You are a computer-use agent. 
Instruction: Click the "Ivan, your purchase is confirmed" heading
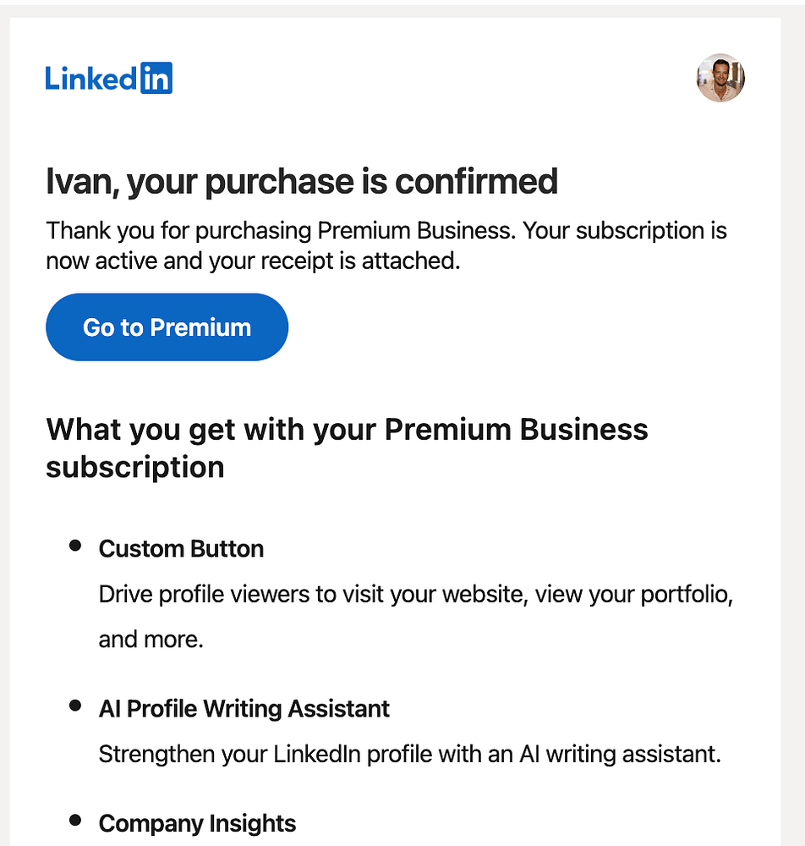[302, 182]
